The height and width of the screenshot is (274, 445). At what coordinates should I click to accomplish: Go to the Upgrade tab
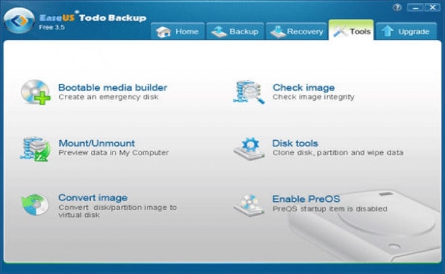pyautogui.click(x=406, y=31)
